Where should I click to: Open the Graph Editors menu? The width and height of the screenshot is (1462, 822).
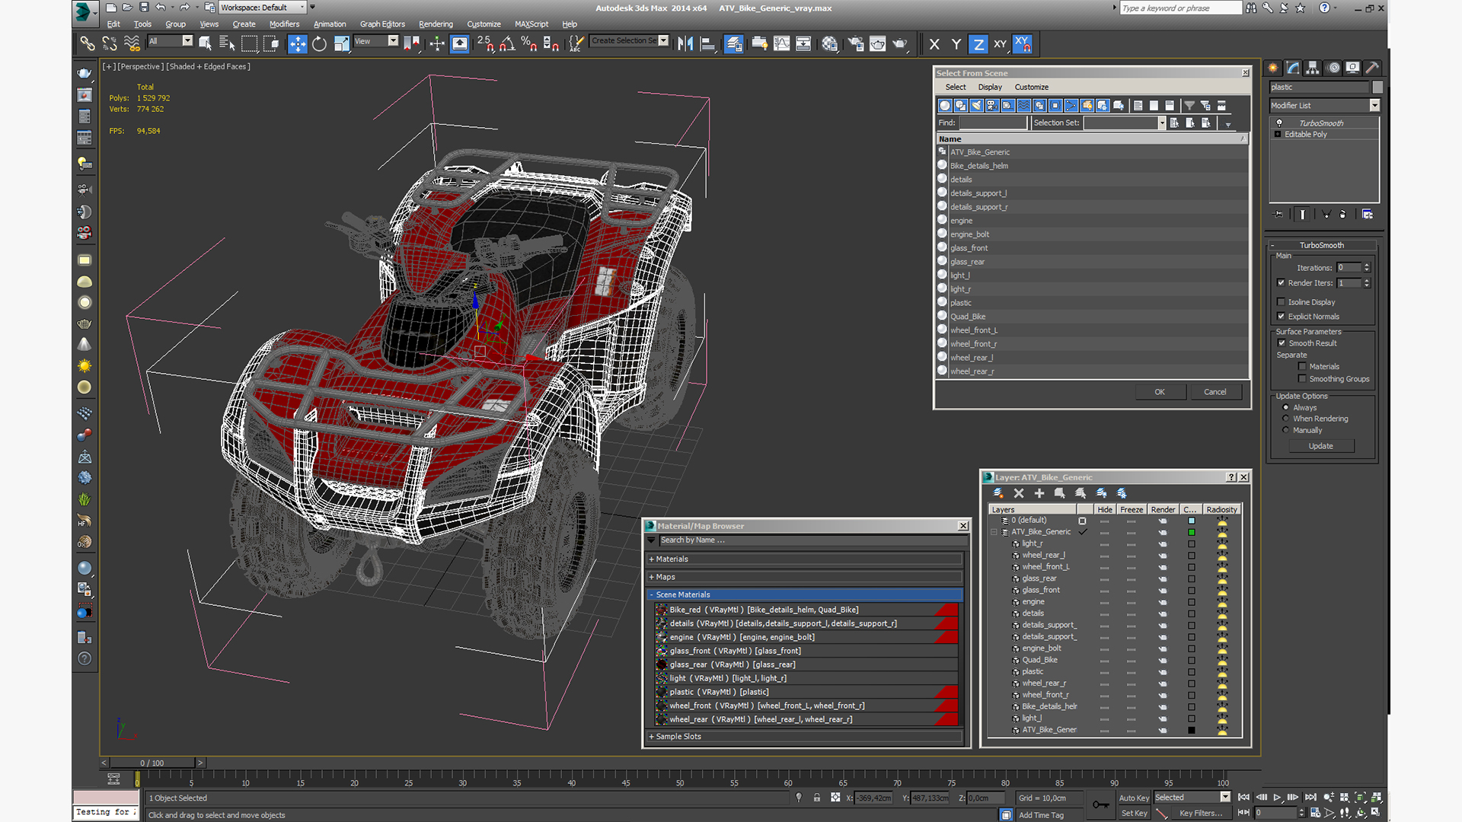pos(382,24)
